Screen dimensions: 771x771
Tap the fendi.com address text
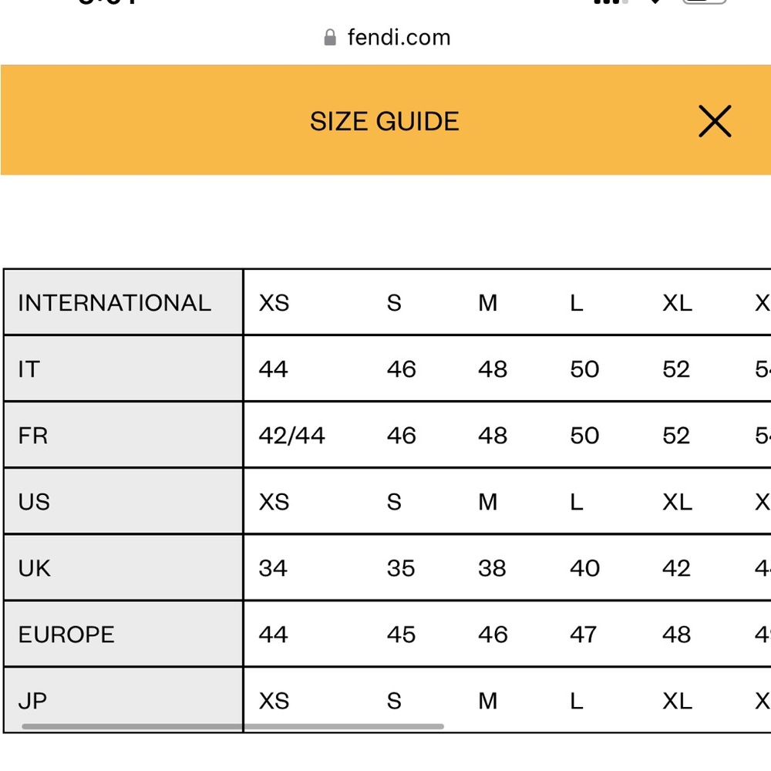399,38
